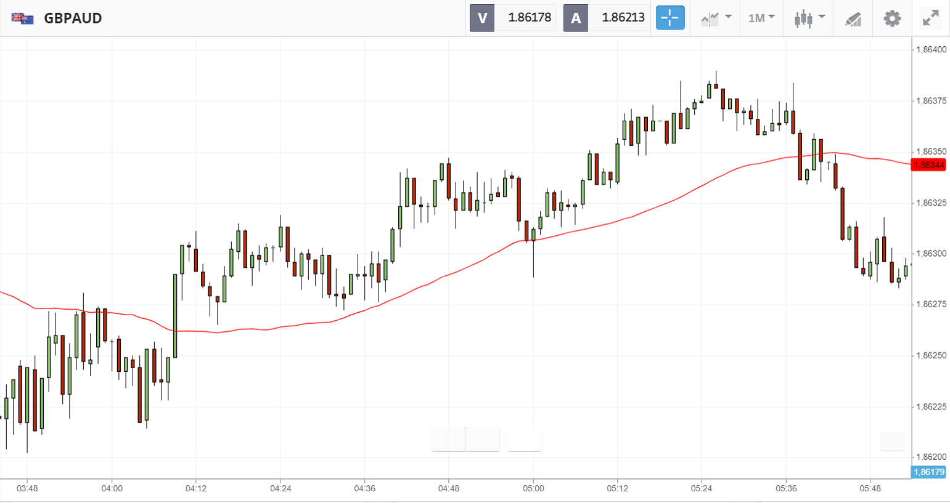Click the V sell button
The height and width of the screenshot is (503, 950).
[482, 18]
